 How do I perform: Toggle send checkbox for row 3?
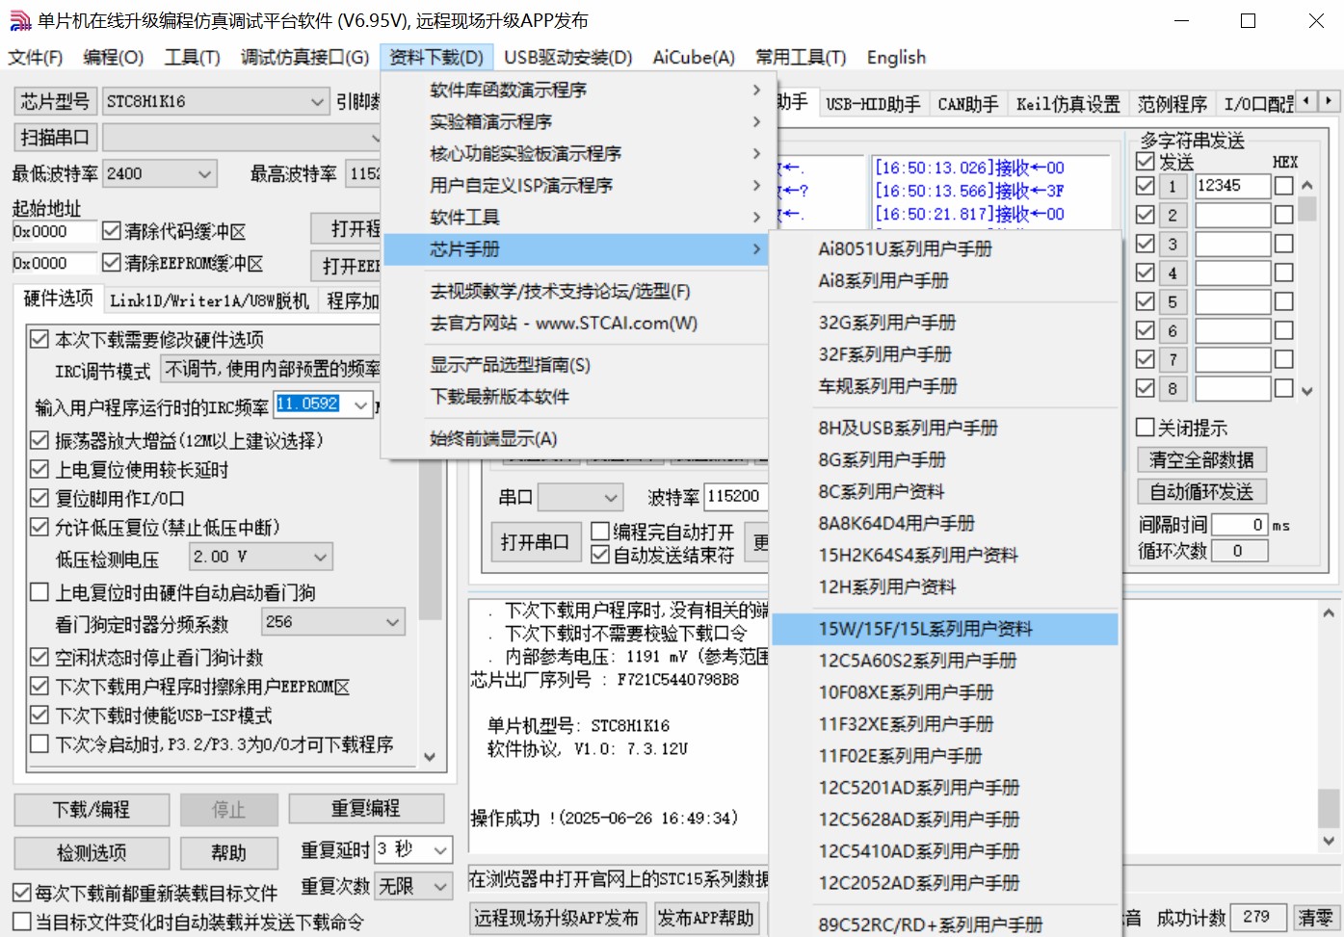click(x=1146, y=244)
